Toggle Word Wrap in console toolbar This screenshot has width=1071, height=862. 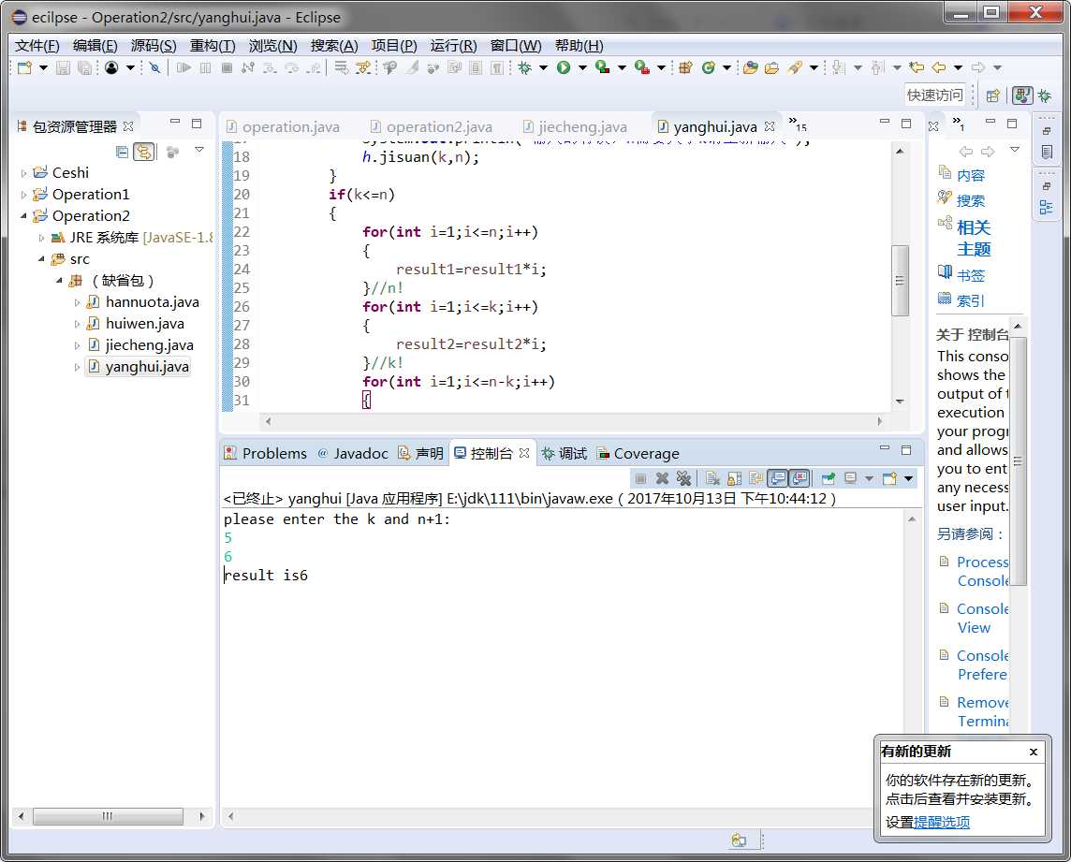point(756,478)
